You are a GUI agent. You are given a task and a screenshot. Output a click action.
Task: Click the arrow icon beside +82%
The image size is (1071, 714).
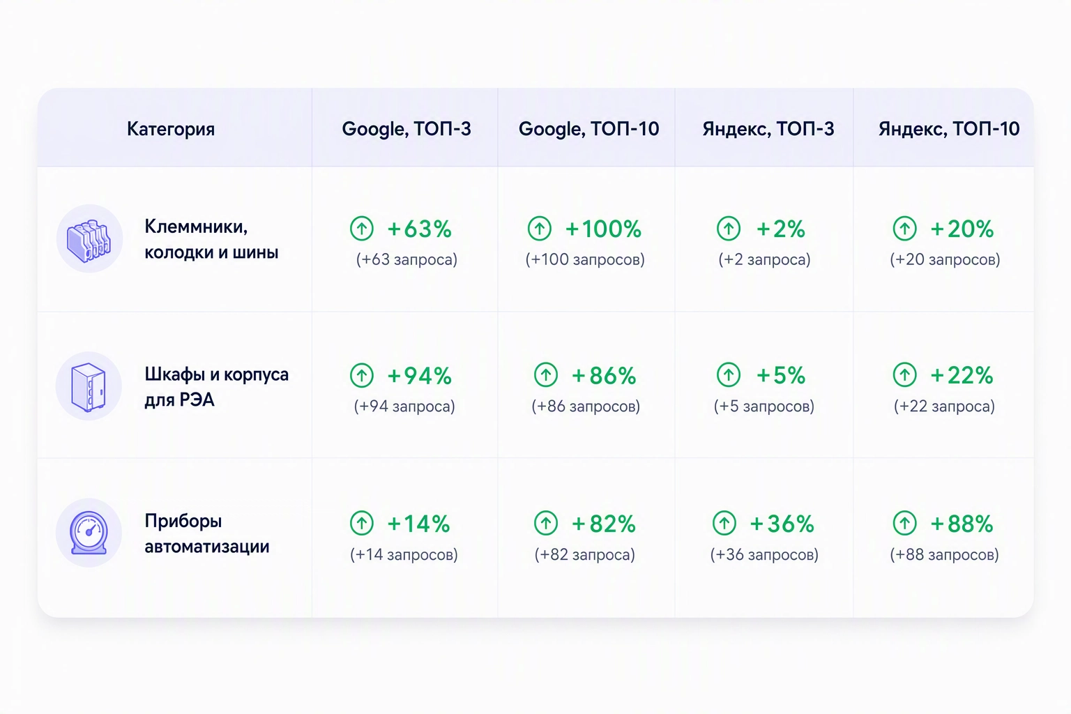coord(546,523)
